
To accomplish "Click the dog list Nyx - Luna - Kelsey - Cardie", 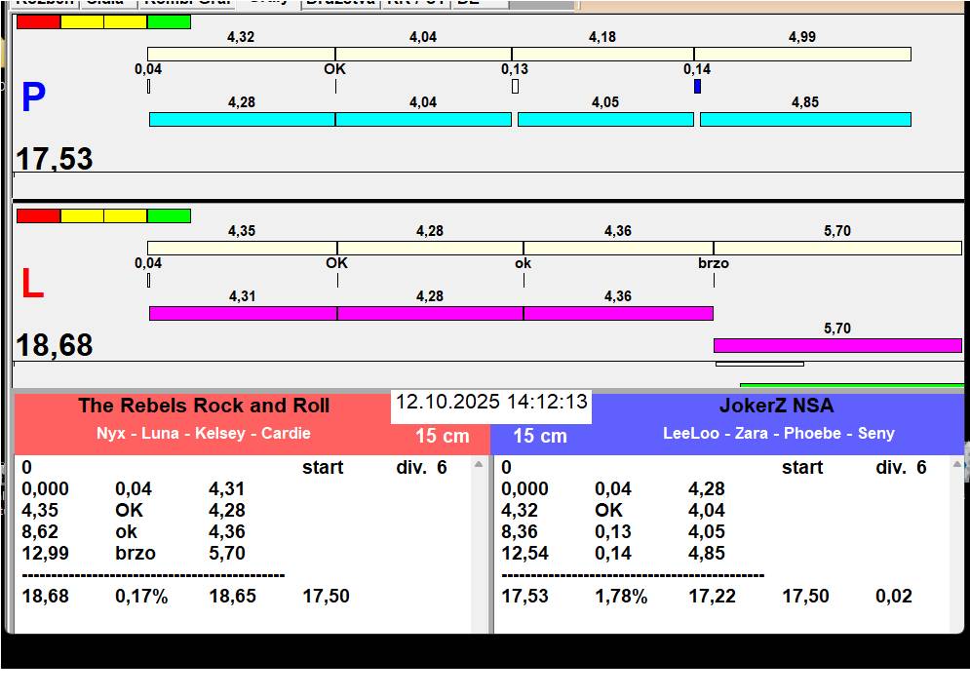I will coord(204,433).
